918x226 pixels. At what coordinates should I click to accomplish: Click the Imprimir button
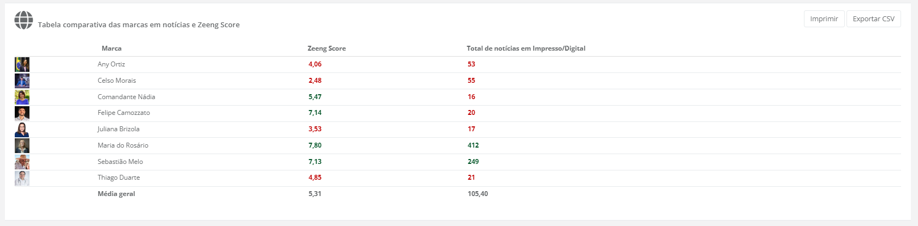(x=824, y=19)
